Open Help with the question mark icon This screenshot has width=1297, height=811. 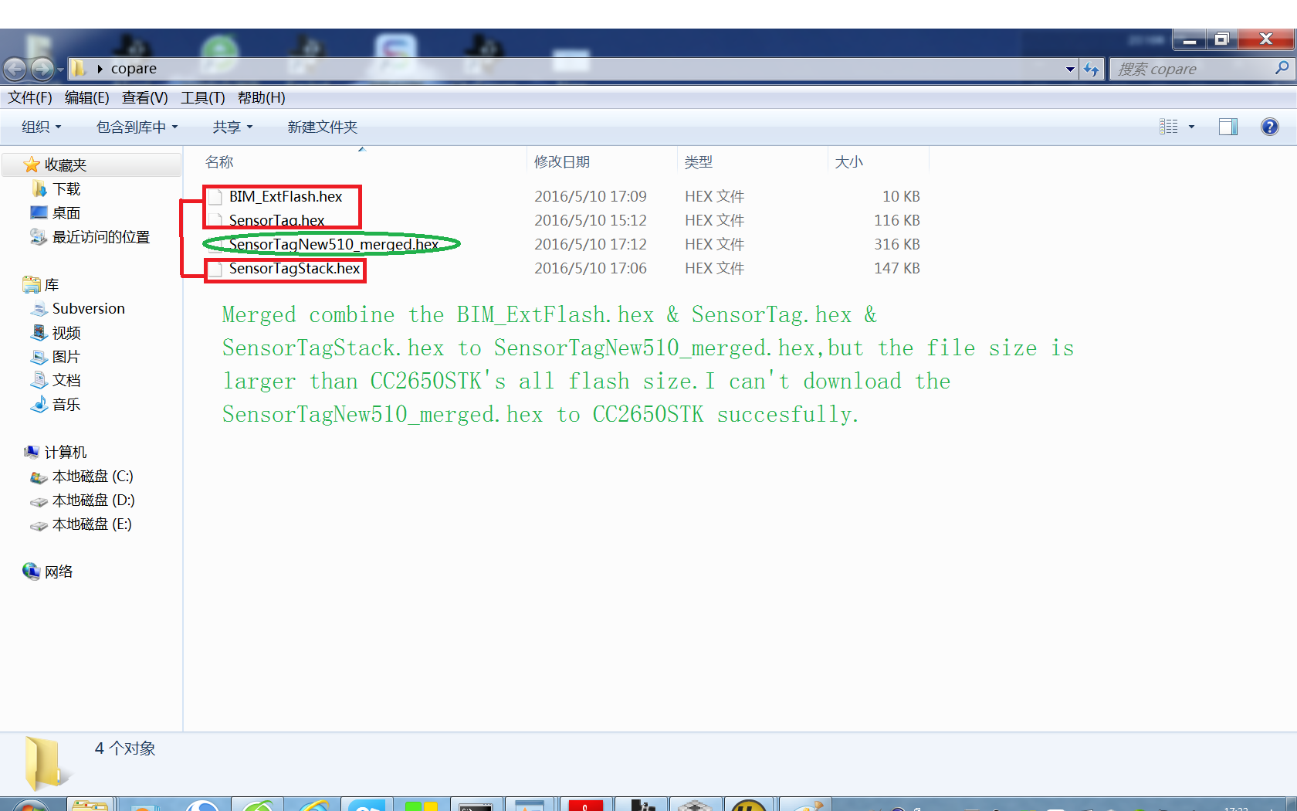coord(1269,127)
